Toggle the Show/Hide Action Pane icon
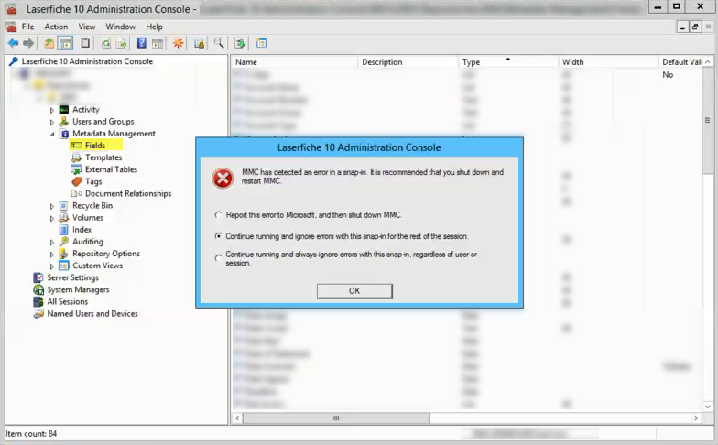718x445 pixels. point(158,44)
